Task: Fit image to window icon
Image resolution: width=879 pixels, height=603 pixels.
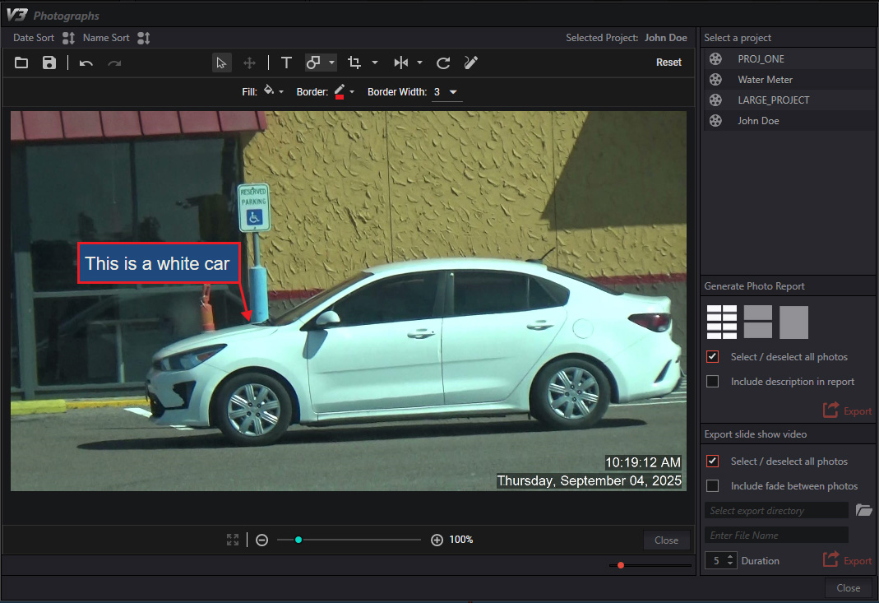Action: pyautogui.click(x=233, y=540)
